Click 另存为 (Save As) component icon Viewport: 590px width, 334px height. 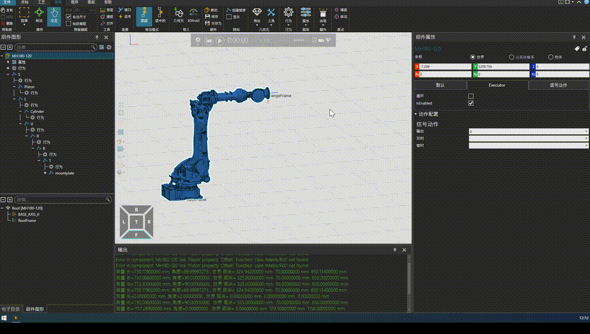(x=213, y=23)
